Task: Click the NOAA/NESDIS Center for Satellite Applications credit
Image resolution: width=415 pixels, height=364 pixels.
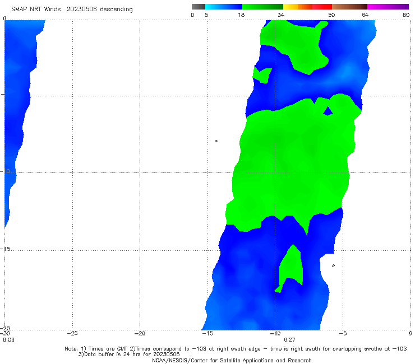Action: point(232,361)
